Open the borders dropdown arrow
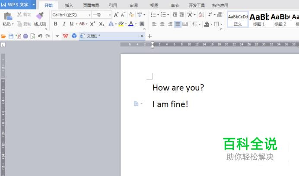The image size is (299, 176). [221, 25]
